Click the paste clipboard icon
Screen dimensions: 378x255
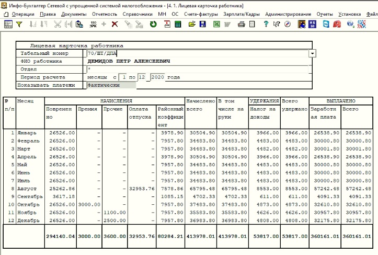click(79, 24)
